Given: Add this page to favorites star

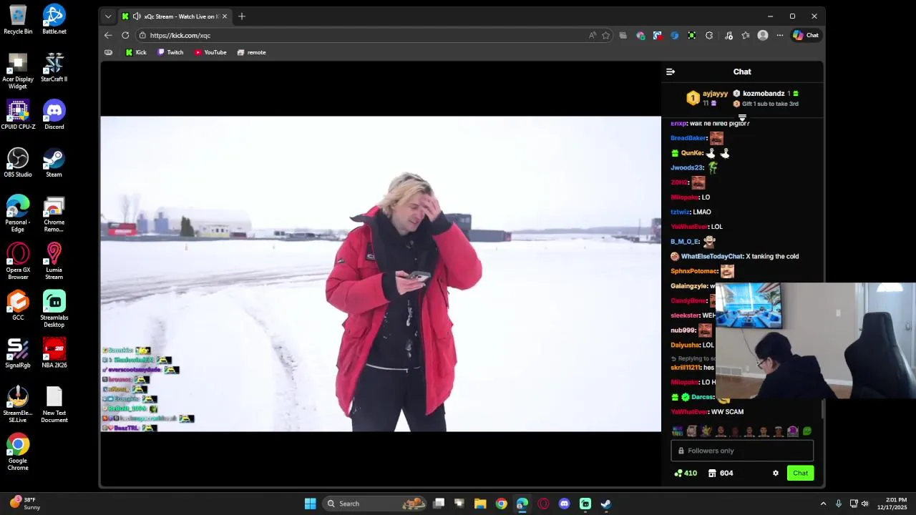Looking at the screenshot, I should click(605, 35).
